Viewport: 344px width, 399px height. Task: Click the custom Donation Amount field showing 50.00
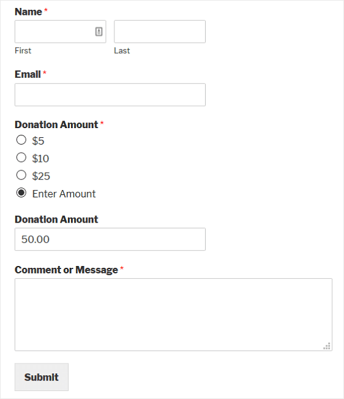[110, 239]
